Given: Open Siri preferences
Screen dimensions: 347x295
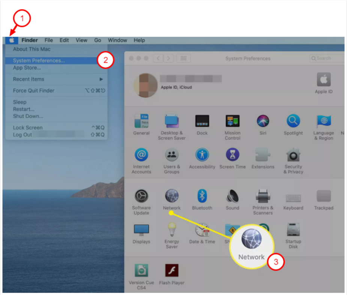Looking at the screenshot, I should click(263, 121).
